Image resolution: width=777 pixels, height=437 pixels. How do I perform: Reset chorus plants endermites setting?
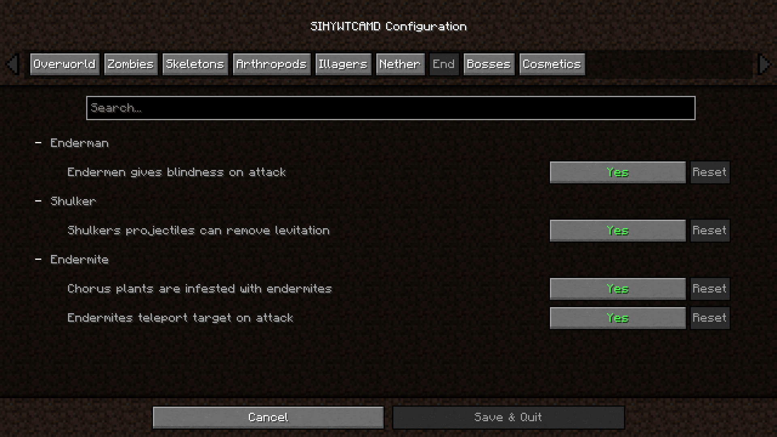pyautogui.click(x=710, y=288)
